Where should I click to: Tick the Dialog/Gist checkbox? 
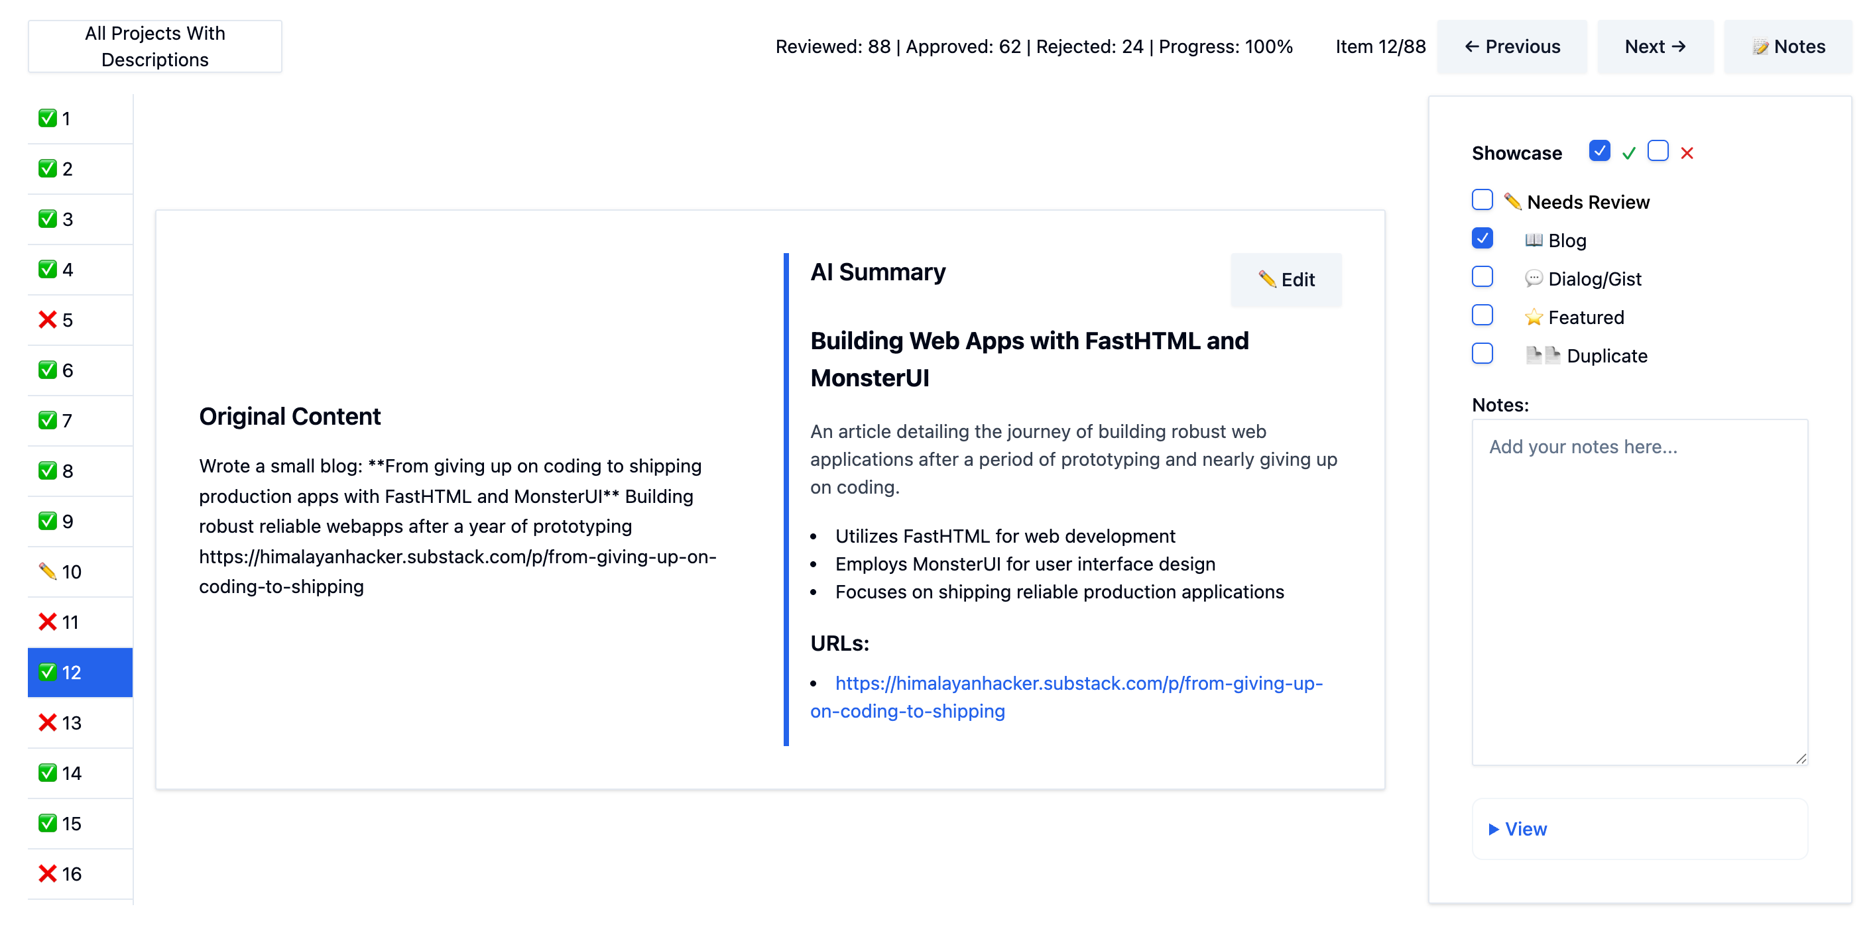coord(1482,277)
